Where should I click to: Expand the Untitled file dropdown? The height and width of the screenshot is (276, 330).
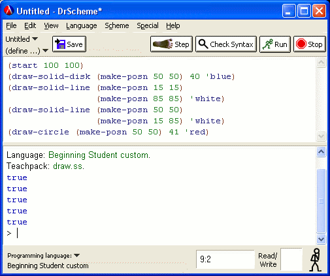(22, 39)
